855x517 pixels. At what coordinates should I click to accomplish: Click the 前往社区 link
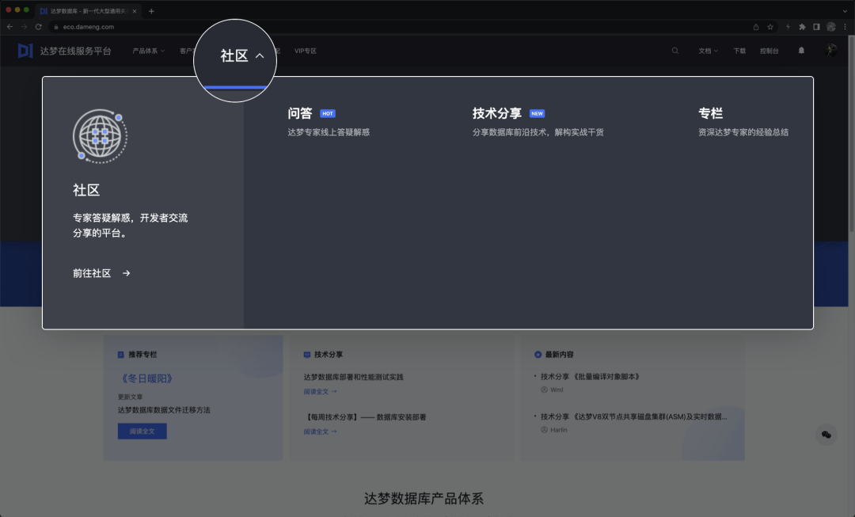pos(92,273)
